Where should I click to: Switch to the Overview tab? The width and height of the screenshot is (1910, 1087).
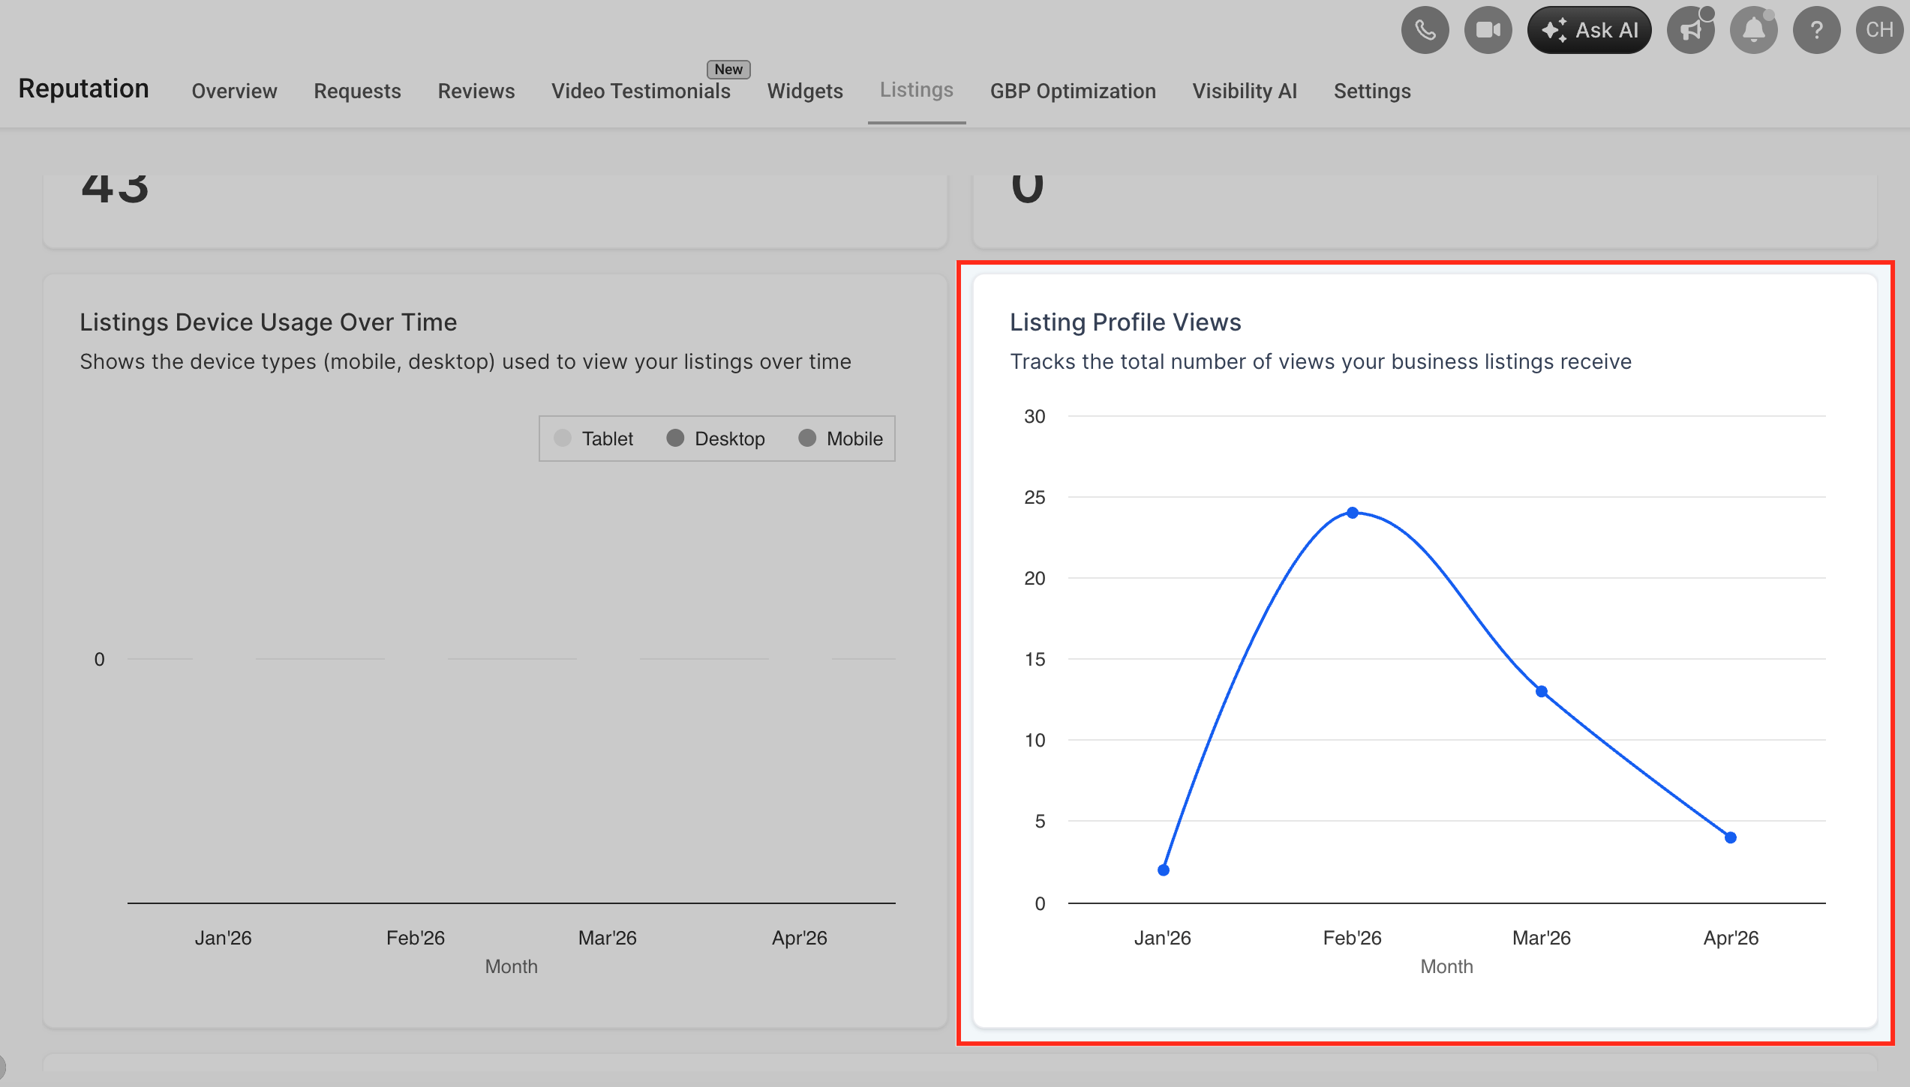point(234,91)
